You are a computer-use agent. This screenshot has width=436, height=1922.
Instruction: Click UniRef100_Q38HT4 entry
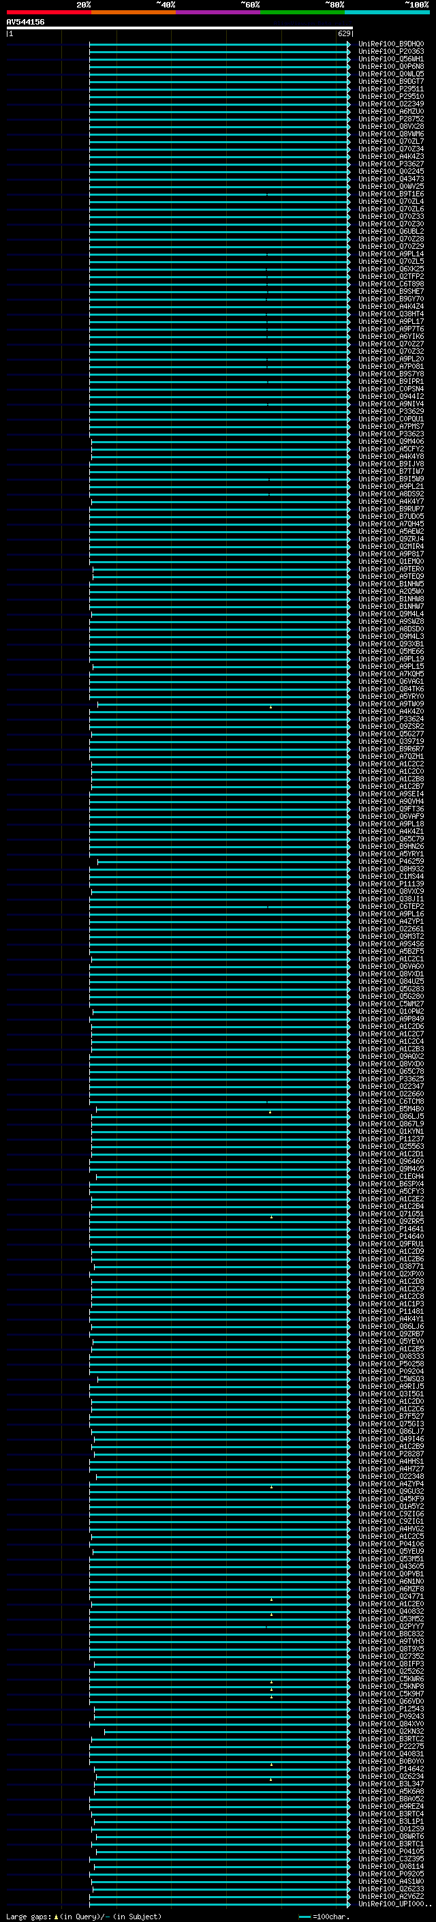tap(390, 314)
